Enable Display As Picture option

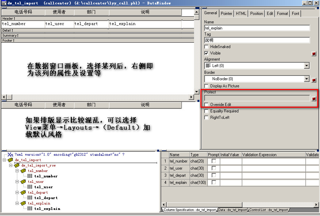click(x=206, y=86)
